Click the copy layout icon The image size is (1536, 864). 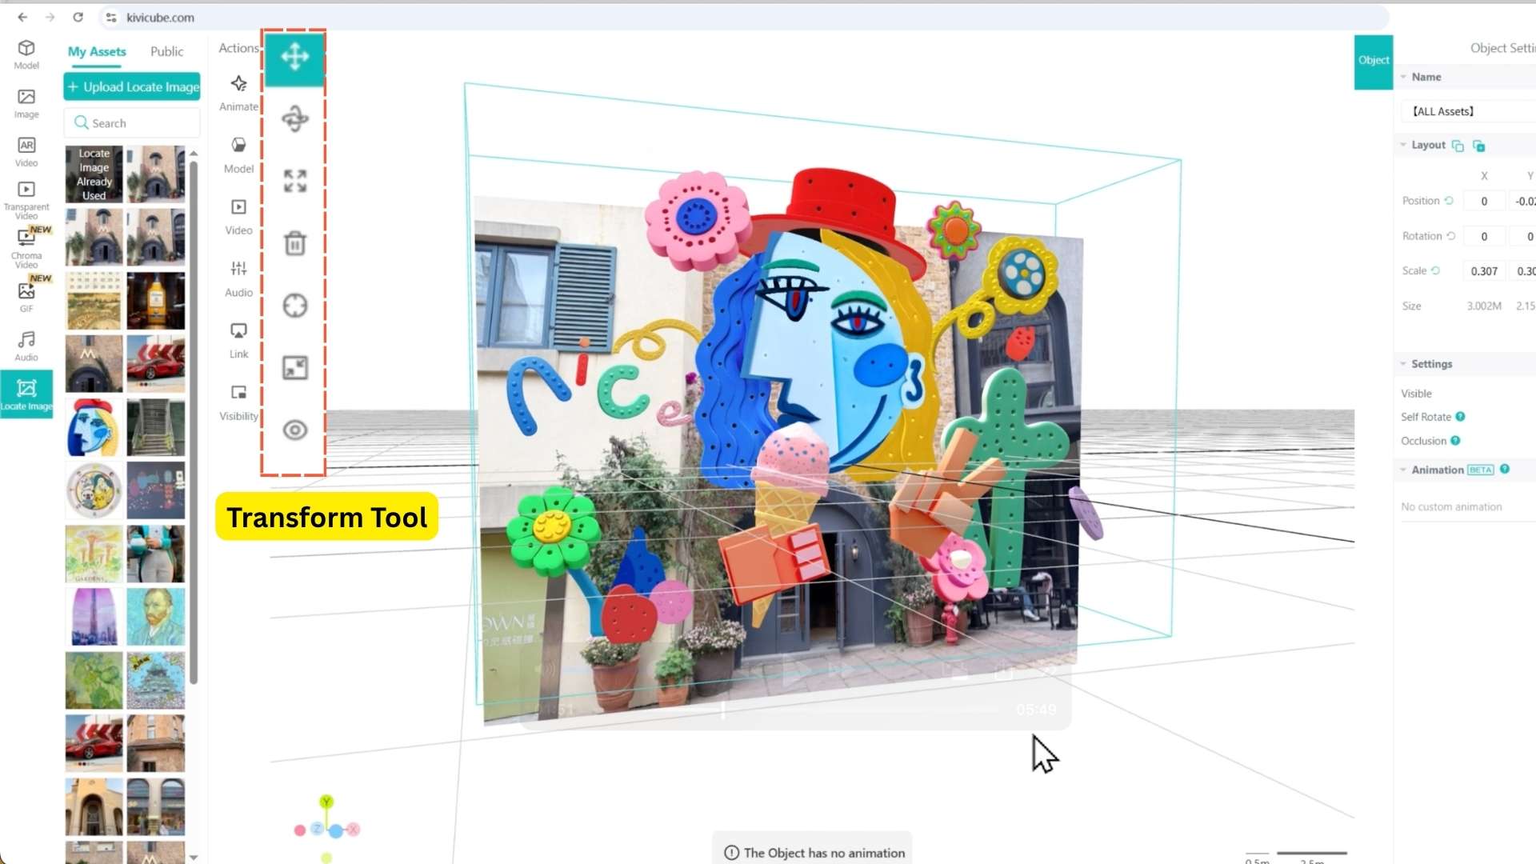pos(1458,146)
